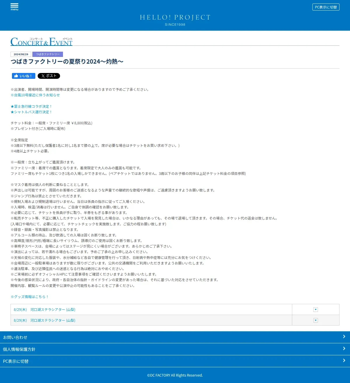Click the PC表示に切替 button in header

click(x=326, y=7)
